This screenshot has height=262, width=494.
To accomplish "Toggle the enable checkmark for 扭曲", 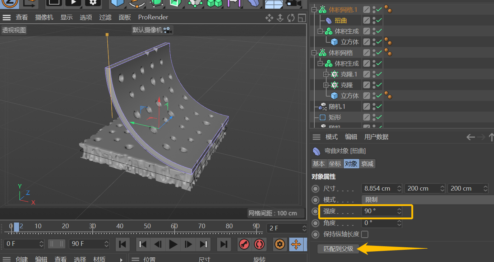I will pos(379,20).
